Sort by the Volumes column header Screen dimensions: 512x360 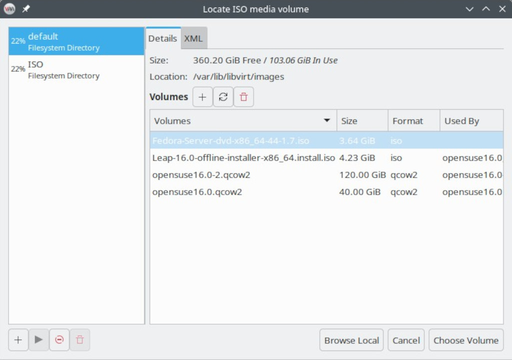[x=243, y=121]
